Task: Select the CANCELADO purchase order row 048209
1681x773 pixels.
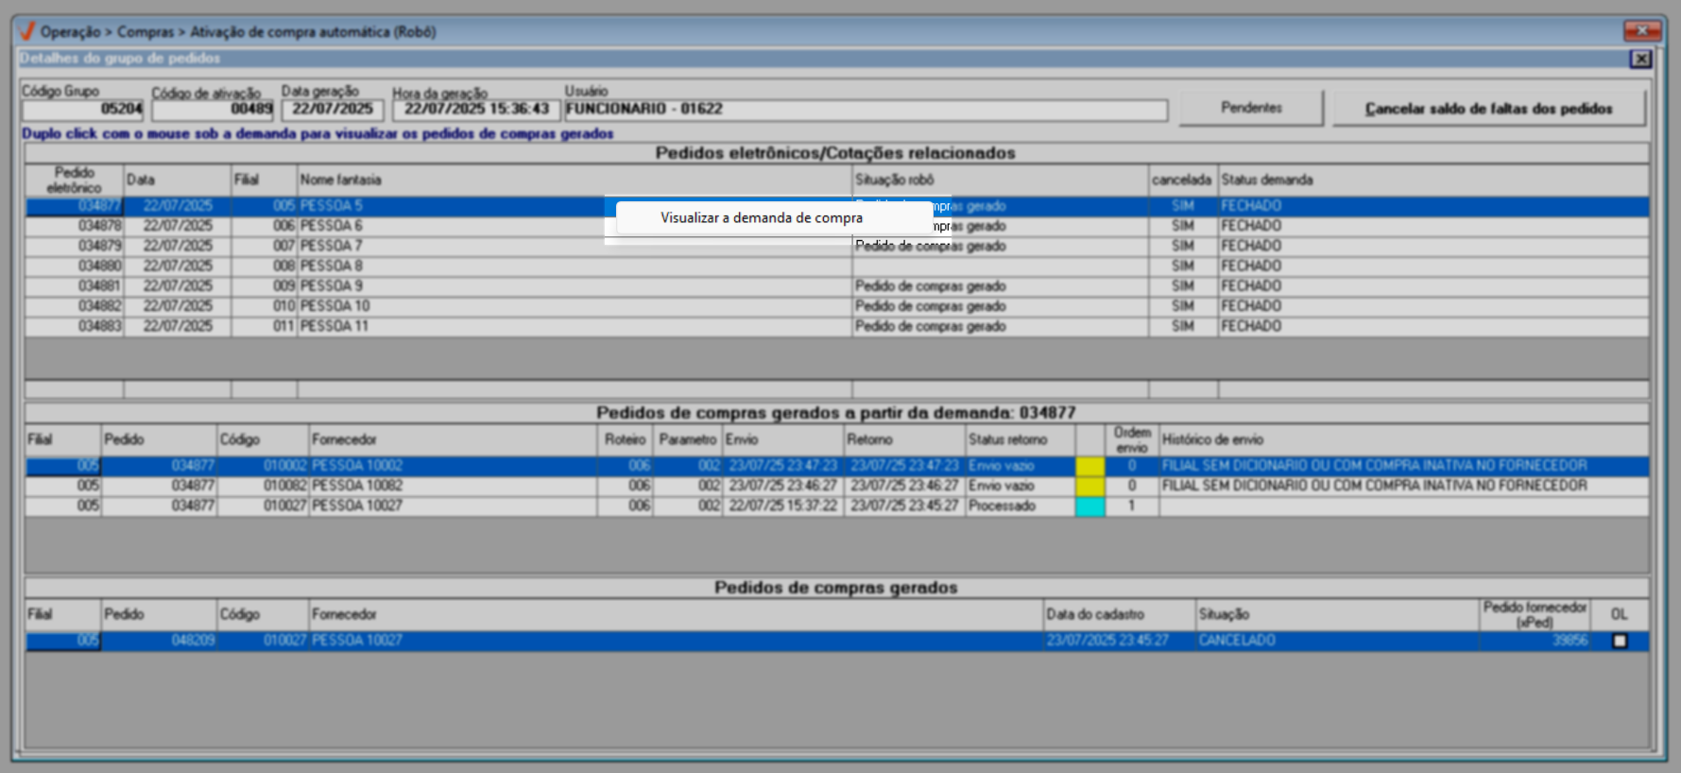Action: coord(661,641)
